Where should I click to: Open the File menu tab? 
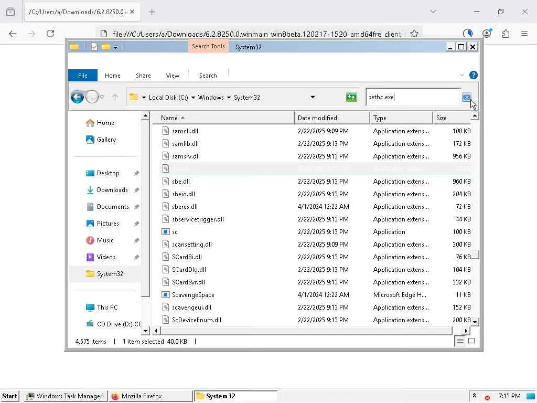click(82, 76)
